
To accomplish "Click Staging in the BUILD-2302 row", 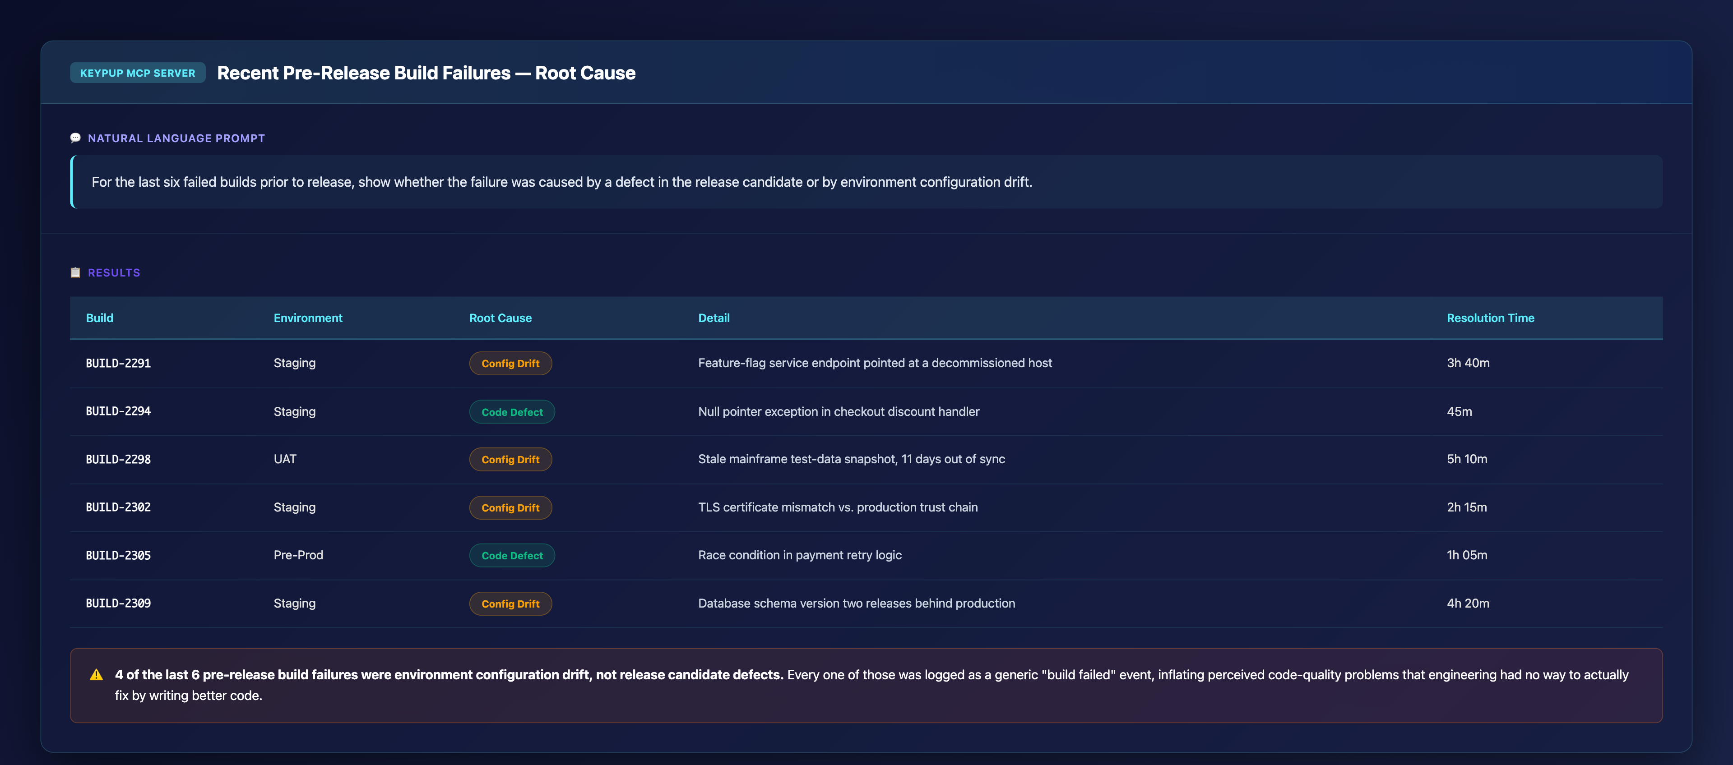I will click(295, 507).
